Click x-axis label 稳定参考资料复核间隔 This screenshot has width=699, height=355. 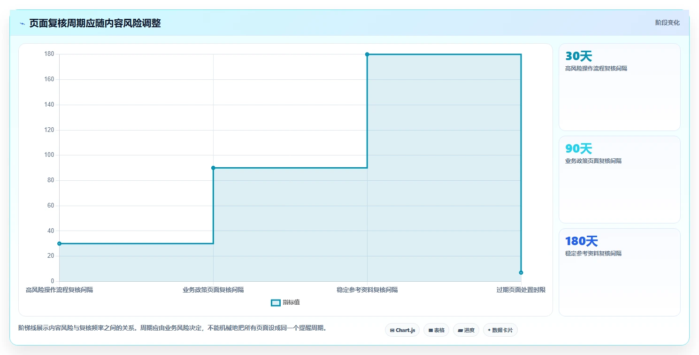tap(367, 290)
